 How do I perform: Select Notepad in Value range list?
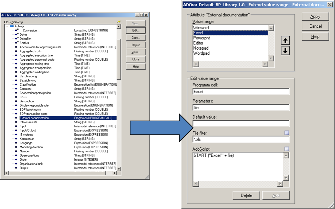231,48
